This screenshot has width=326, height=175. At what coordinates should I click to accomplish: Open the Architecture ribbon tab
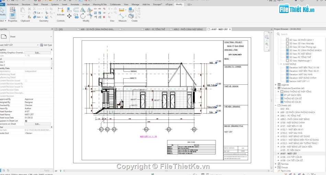point(13,4)
